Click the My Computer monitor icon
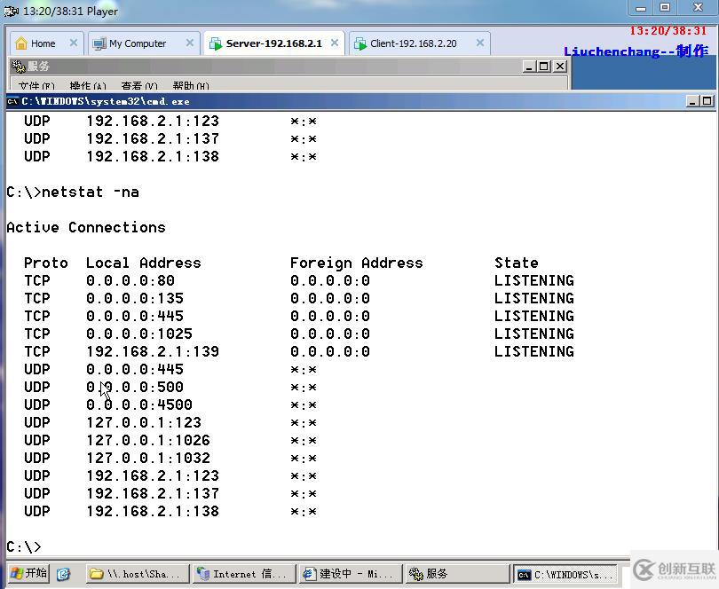Viewport: 719px width, 589px height. (99, 44)
